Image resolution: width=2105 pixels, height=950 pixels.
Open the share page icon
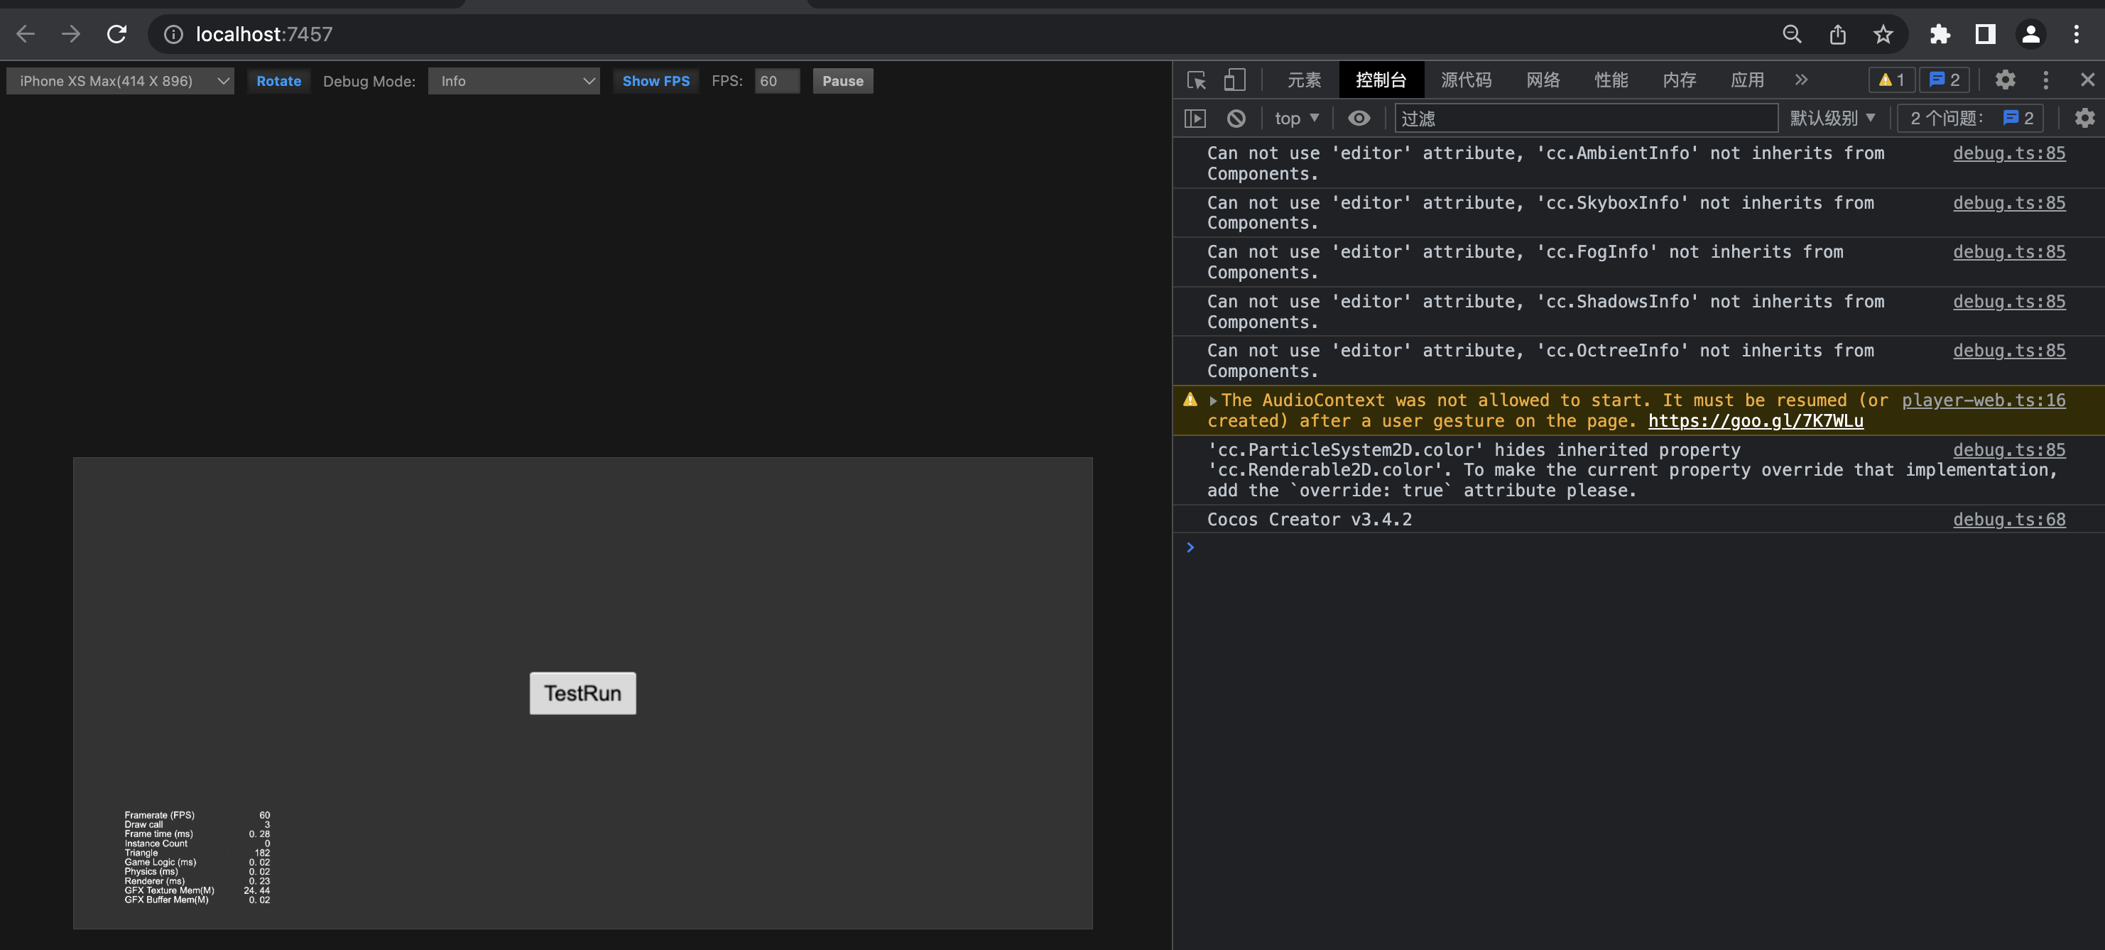pyautogui.click(x=1837, y=34)
